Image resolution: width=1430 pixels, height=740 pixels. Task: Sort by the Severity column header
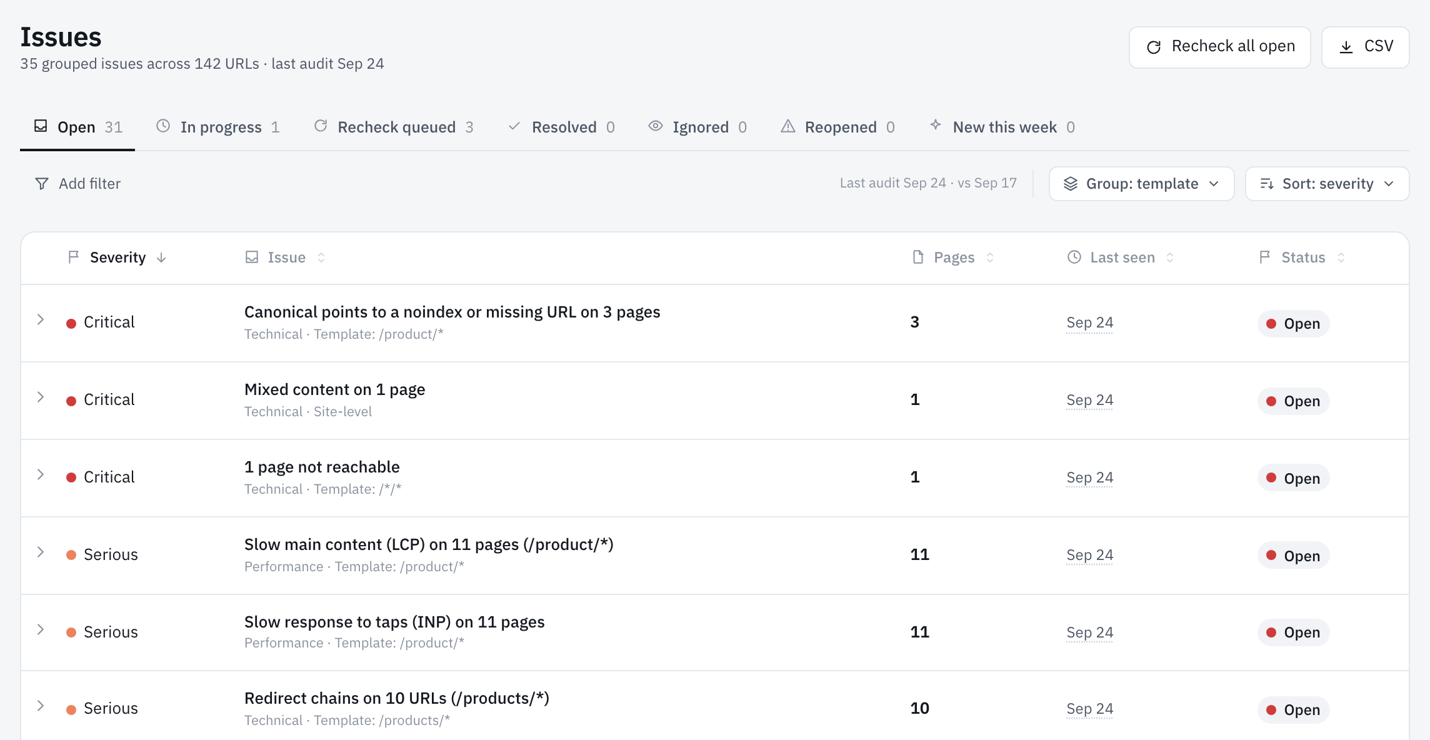point(117,257)
